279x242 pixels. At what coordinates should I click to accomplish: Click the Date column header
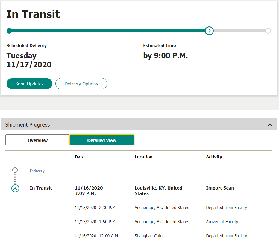[80, 157]
